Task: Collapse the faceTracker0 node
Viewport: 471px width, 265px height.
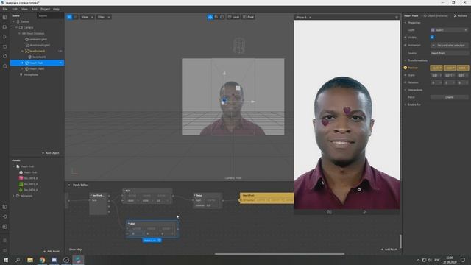Action: click(22, 51)
